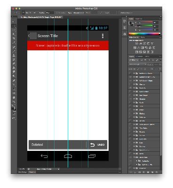Add a Hue/Saturation adjustment
The image size is (173, 188).
pyautogui.click(x=135, y=47)
